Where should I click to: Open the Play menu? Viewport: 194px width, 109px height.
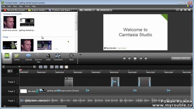(x=21, y=6)
